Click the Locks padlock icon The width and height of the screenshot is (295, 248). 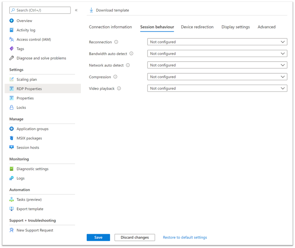coord(11,107)
